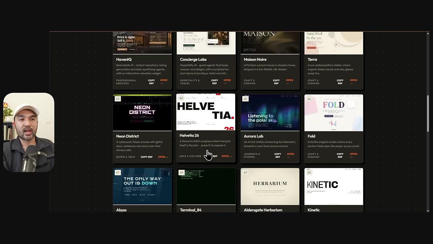This screenshot has height=244, width=433.
Task: Click the Kinetic card title
Action: tap(314, 210)
